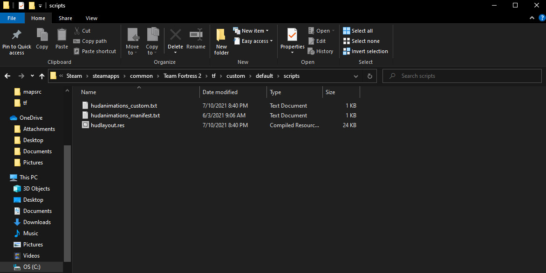Select the hudlayout.res file
Screen dimensions: 546x273
107,125
